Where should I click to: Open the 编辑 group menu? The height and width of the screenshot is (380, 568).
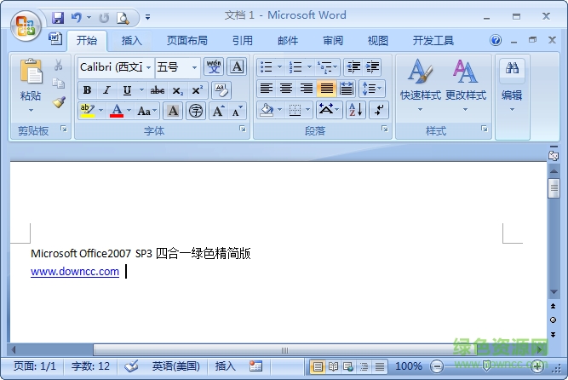[x=512, y=84]
